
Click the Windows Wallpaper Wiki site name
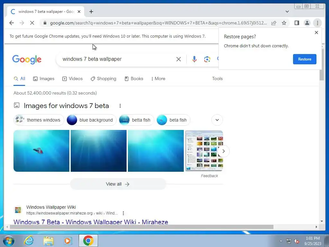pos(51,207)
